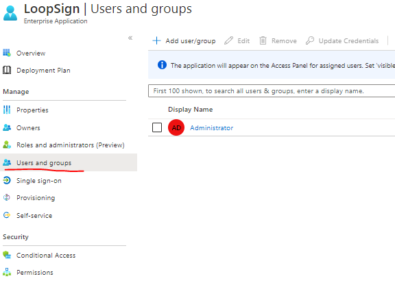Click the Enterprise Application subtitle
Screen dimensions: 395x283
(x=56, y=21)
